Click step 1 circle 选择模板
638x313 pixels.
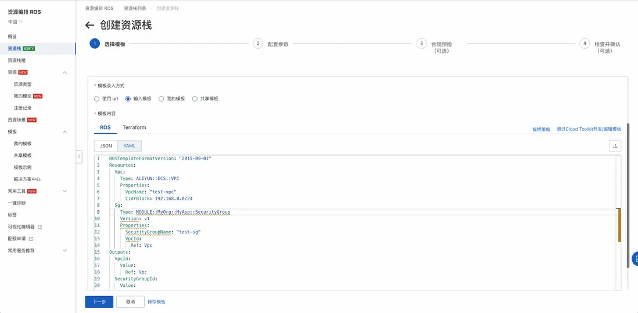pos(94,44)
